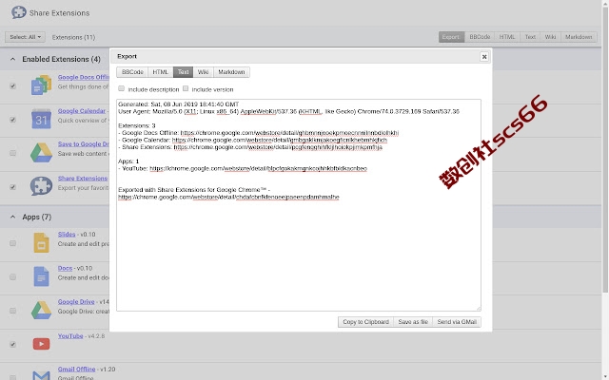Screen dimensions: 609x380
Task: Click the Send via GMail button
Action: [x=457, y=322]
